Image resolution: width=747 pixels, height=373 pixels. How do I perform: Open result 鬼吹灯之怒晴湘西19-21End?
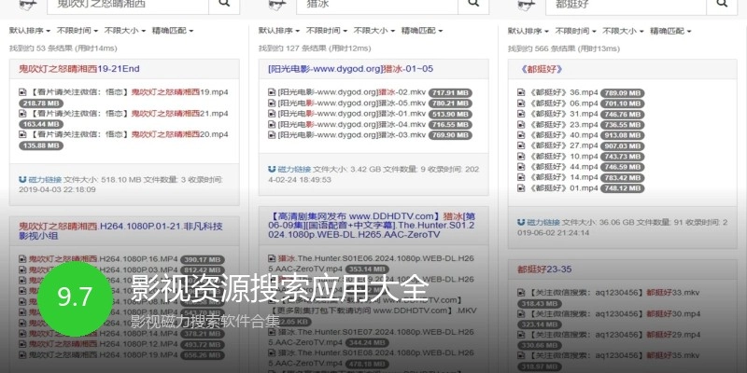tap(79, 69)
